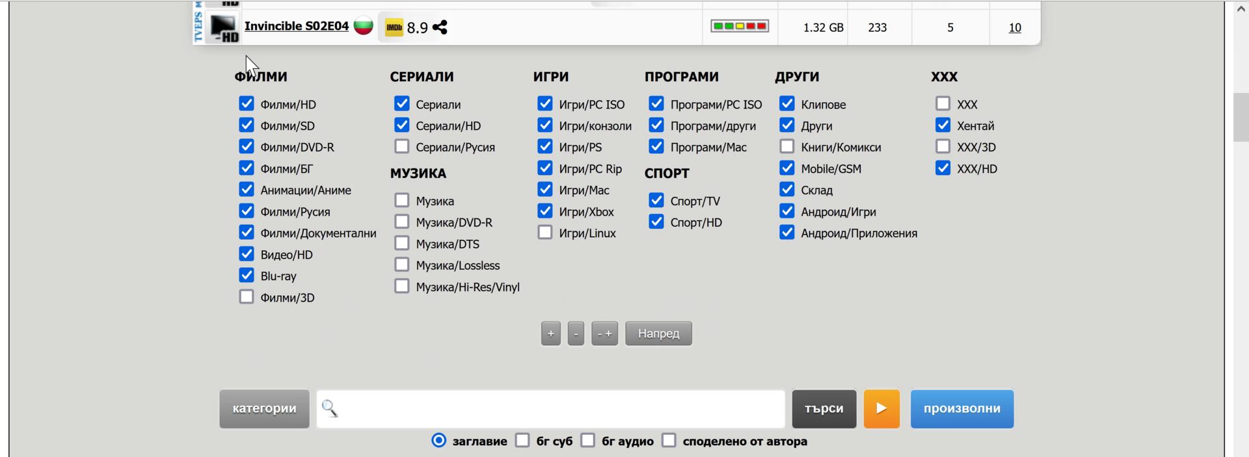Uncheck the Филми/HD checkbox
The height and width of the screenshot is (457, 1249).
coord(247,104)
